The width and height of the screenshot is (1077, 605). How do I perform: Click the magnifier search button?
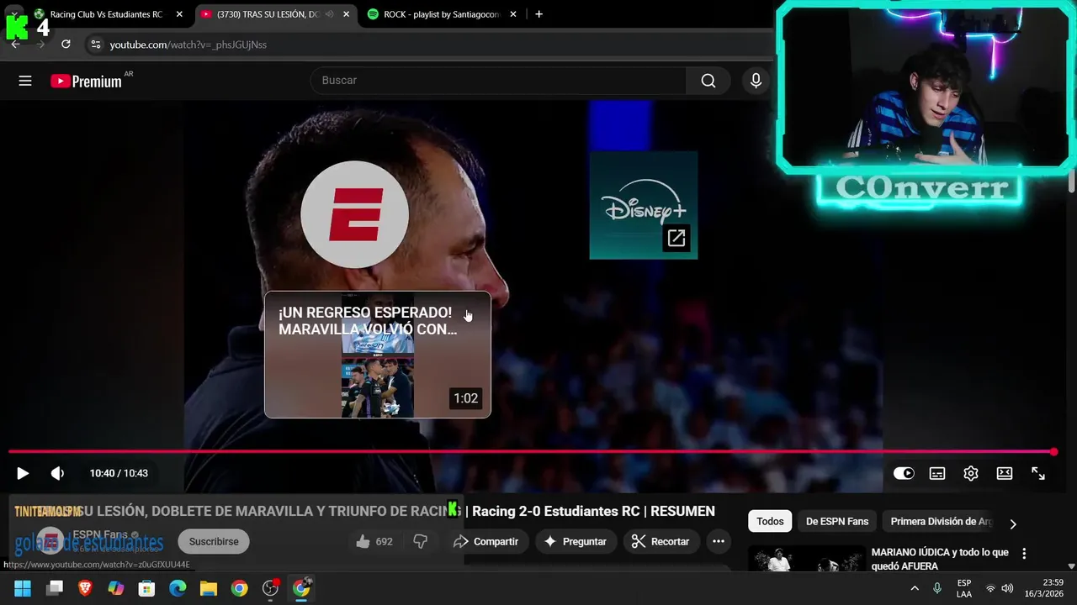(708, 81)
